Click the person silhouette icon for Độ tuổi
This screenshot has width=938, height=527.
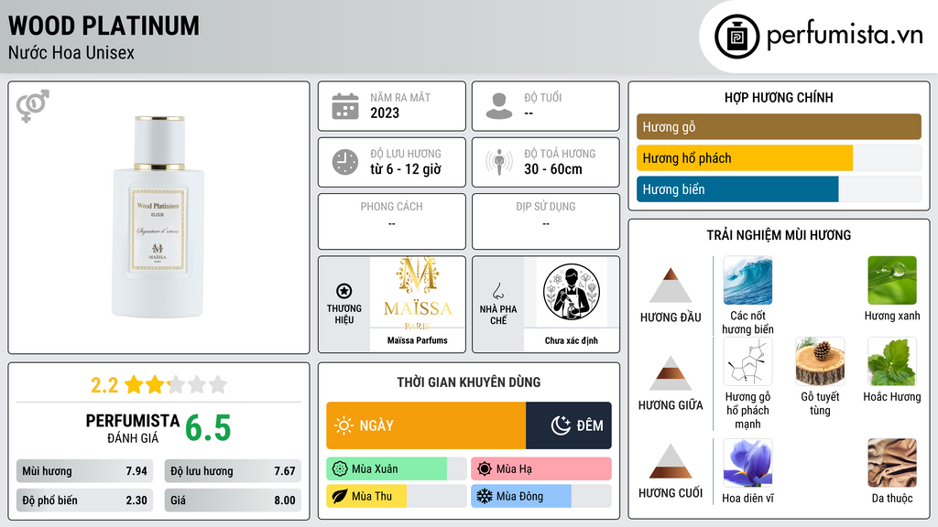click(499, 106)
